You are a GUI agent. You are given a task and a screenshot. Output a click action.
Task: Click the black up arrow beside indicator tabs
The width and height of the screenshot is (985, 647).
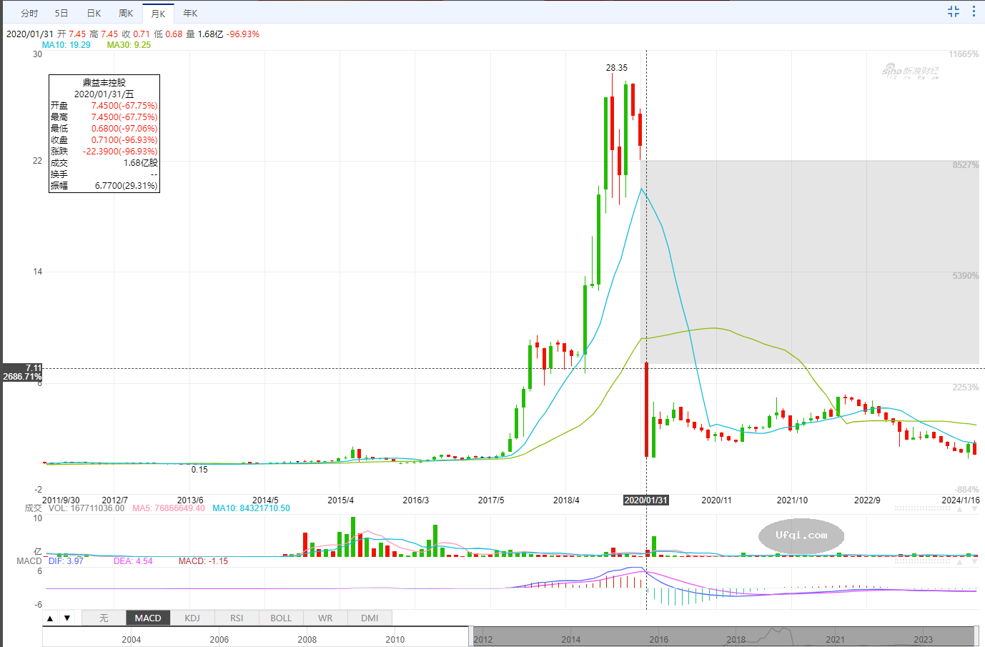coord(50,618)
